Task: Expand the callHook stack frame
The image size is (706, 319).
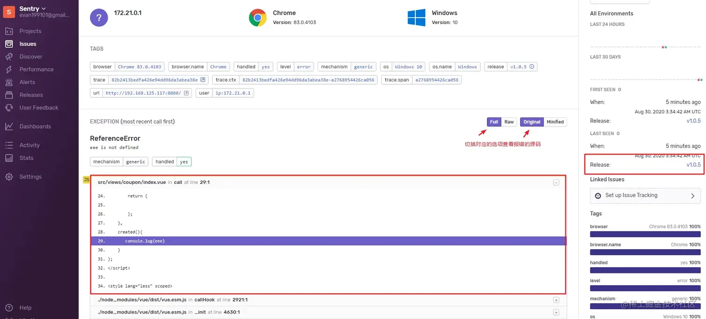Action: [x=556, y=300]
